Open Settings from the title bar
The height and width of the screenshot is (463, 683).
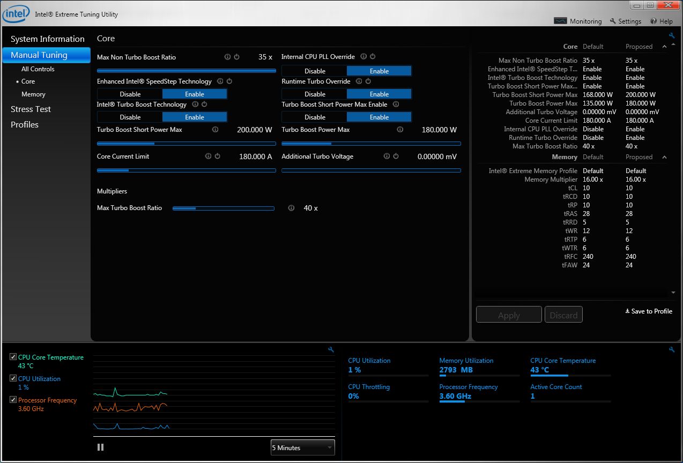[x=626, y=21]
